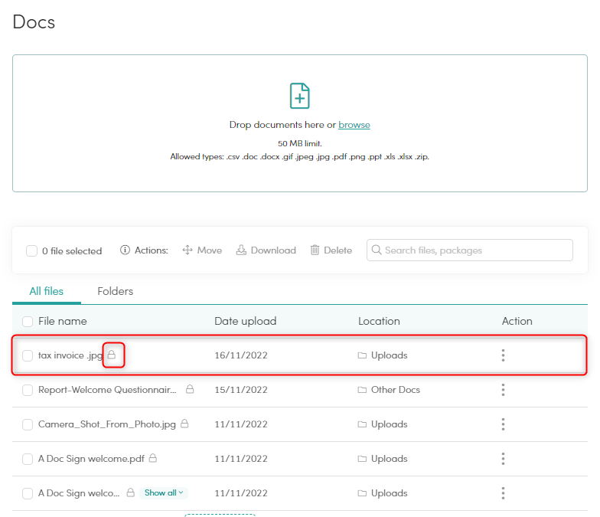Select the Report-Welcome Questionnair checkbox
This screenshot has width=600, height=517.
pos(28,390)
